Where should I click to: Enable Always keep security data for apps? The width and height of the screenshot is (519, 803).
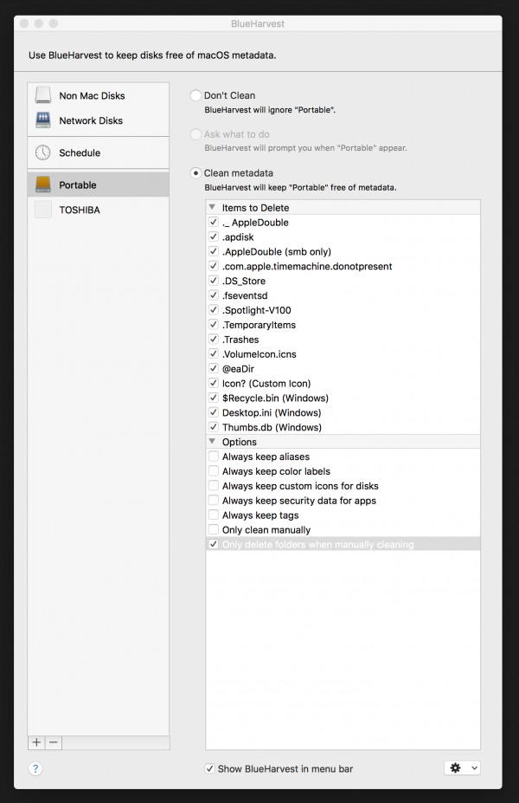[214, 500]
